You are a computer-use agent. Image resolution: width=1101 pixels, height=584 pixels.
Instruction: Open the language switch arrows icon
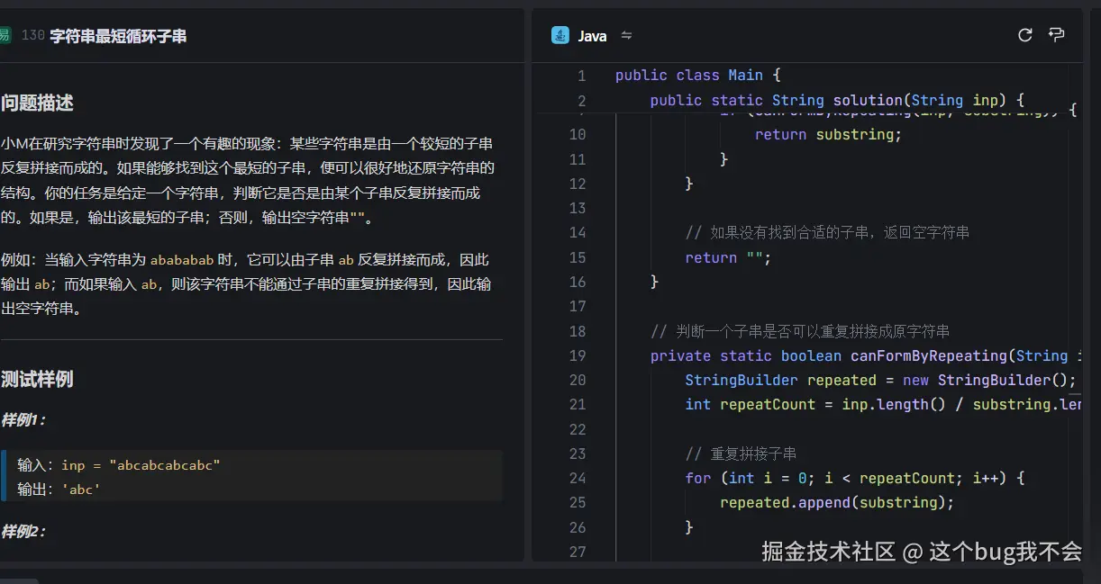point(625,36)
